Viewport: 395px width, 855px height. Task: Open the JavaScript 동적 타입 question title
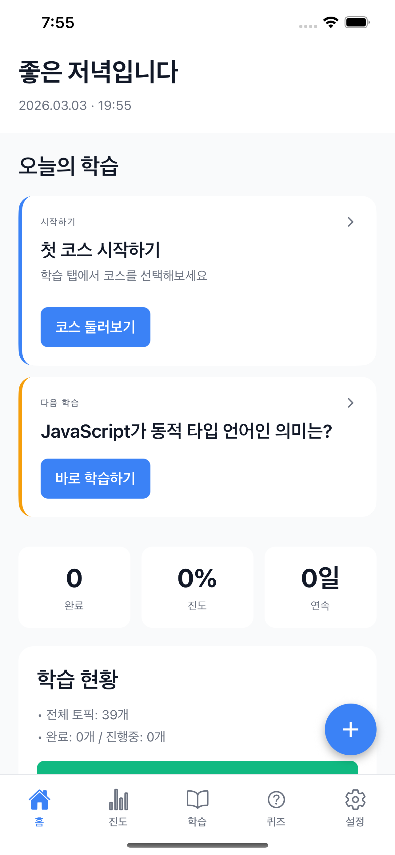tap(186, 431)
